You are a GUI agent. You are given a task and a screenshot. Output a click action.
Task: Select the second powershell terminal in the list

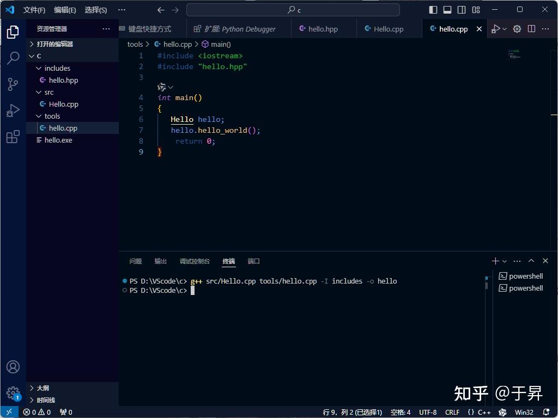(525, 288)
